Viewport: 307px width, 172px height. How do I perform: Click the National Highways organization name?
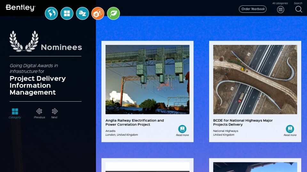(225, 131)
